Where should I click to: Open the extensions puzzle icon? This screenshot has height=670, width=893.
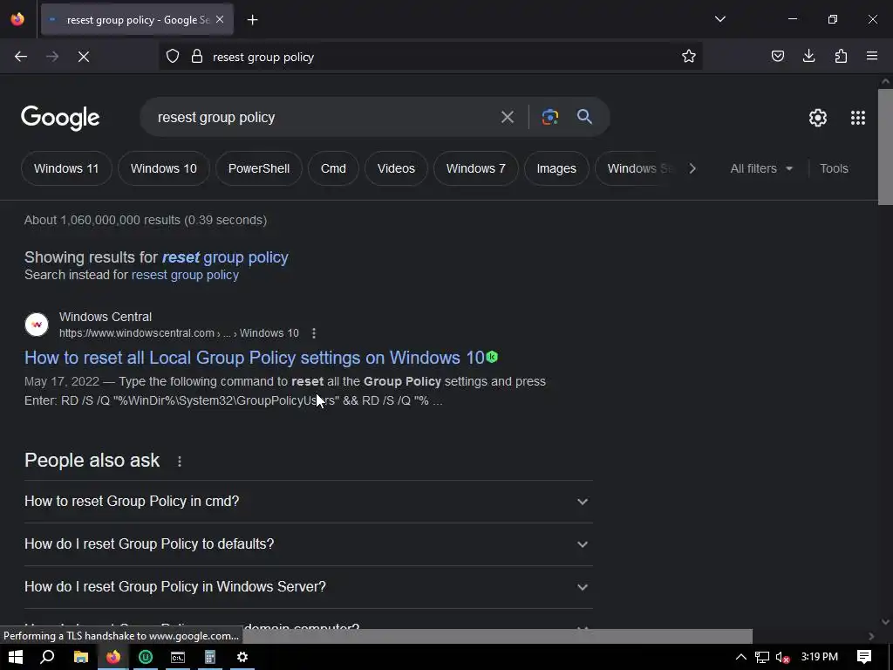click(841, 56)
